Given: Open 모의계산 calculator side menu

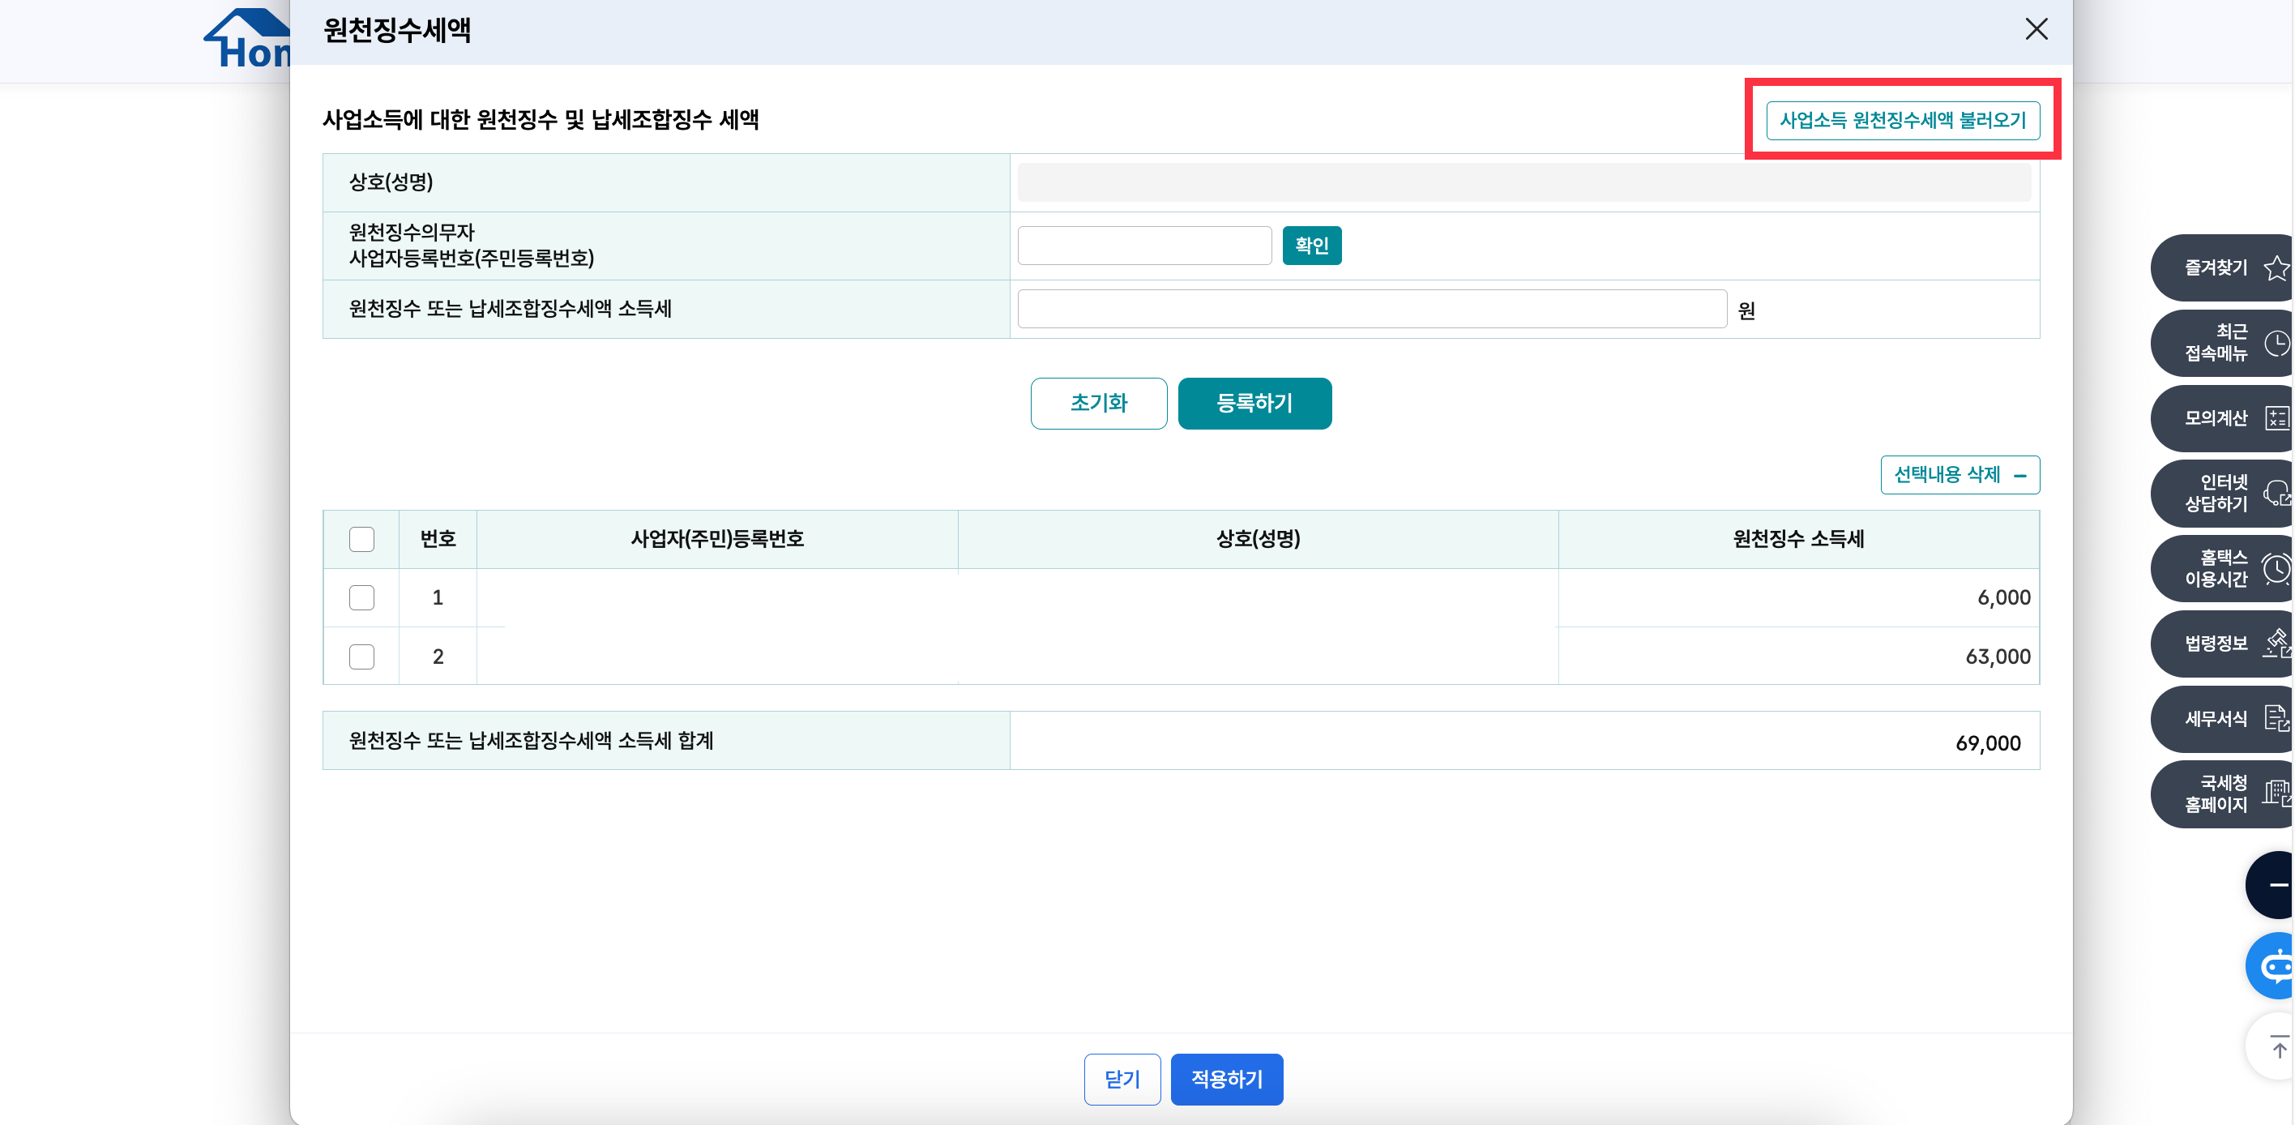Looking at the screenshot, I should click(2222, 417).
